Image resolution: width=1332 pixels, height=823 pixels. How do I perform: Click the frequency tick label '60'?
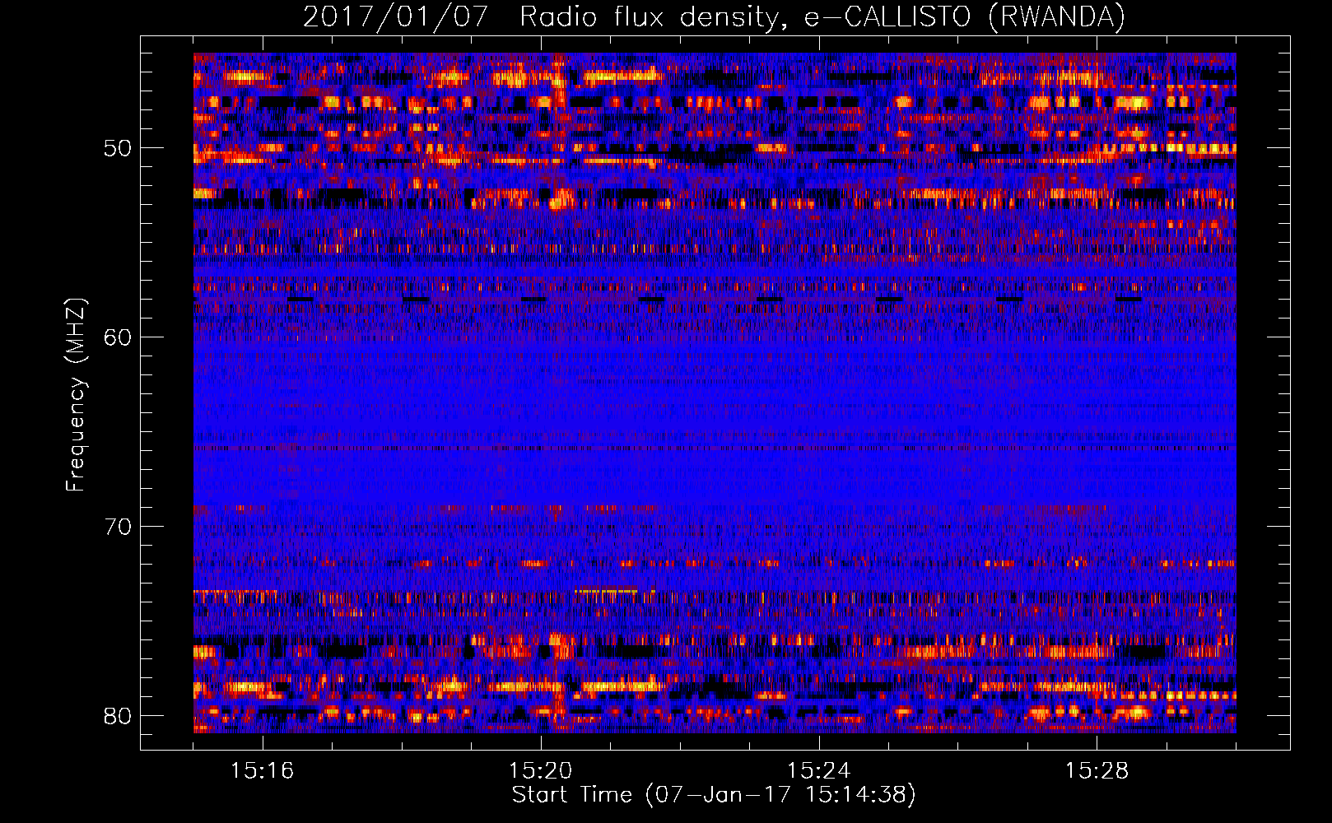[x=118, y=337]
